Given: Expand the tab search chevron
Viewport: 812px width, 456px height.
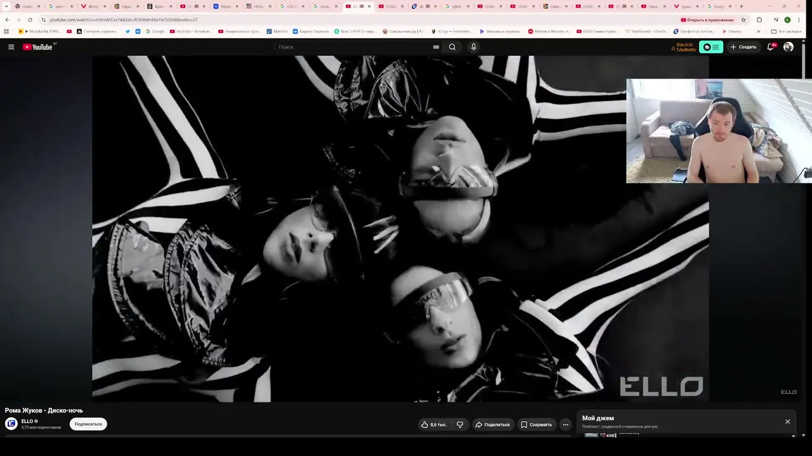Looking at the screenshot, I should click(6, 6).
